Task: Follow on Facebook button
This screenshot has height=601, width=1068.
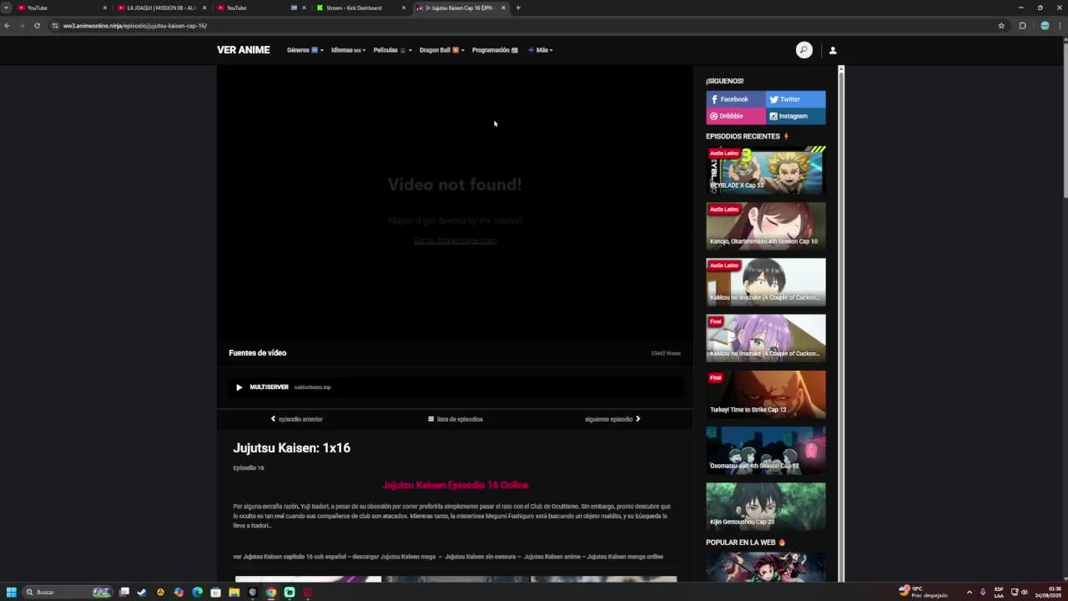Action: click(x=736, y=99)
